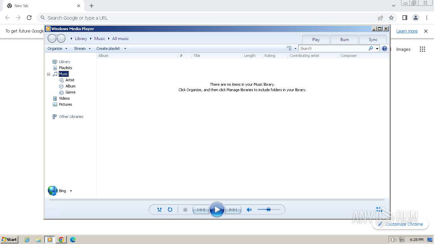434x244 pixels.
Task: Open Media Player Help icon
Action: [384, 48]
